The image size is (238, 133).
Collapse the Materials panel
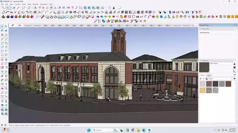click(201, 61)
